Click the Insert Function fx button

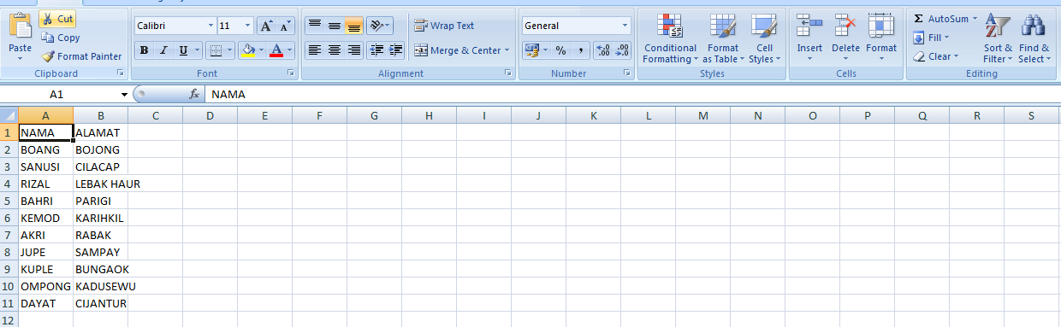click(194, 95)
